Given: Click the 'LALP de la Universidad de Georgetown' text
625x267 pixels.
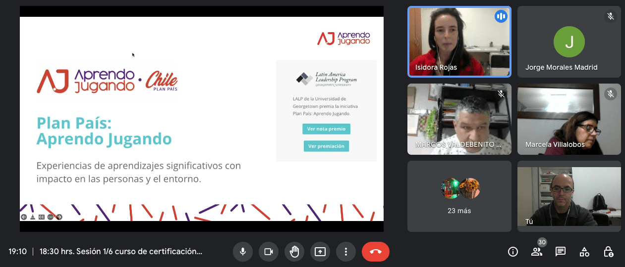Looking at the screenshot, I should coord(325,106).
